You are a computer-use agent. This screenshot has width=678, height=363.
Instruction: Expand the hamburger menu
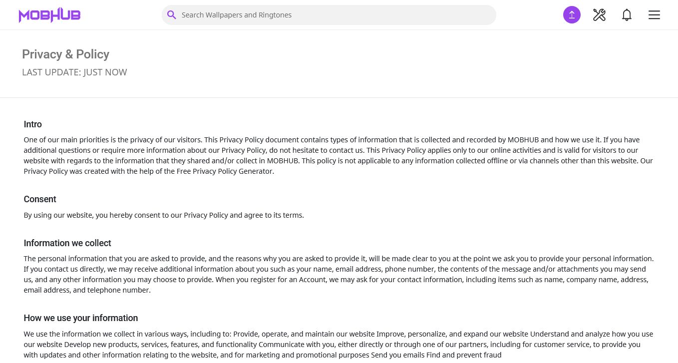pos(654,15)
